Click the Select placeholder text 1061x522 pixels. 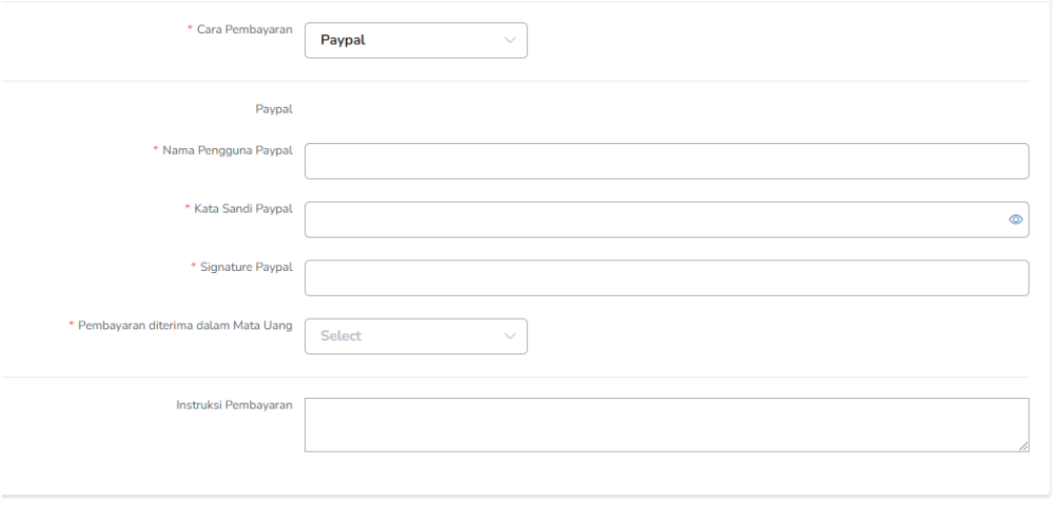(x=340, y=336)
